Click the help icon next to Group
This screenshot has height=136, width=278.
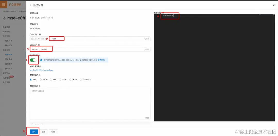[x=39, y=45]
